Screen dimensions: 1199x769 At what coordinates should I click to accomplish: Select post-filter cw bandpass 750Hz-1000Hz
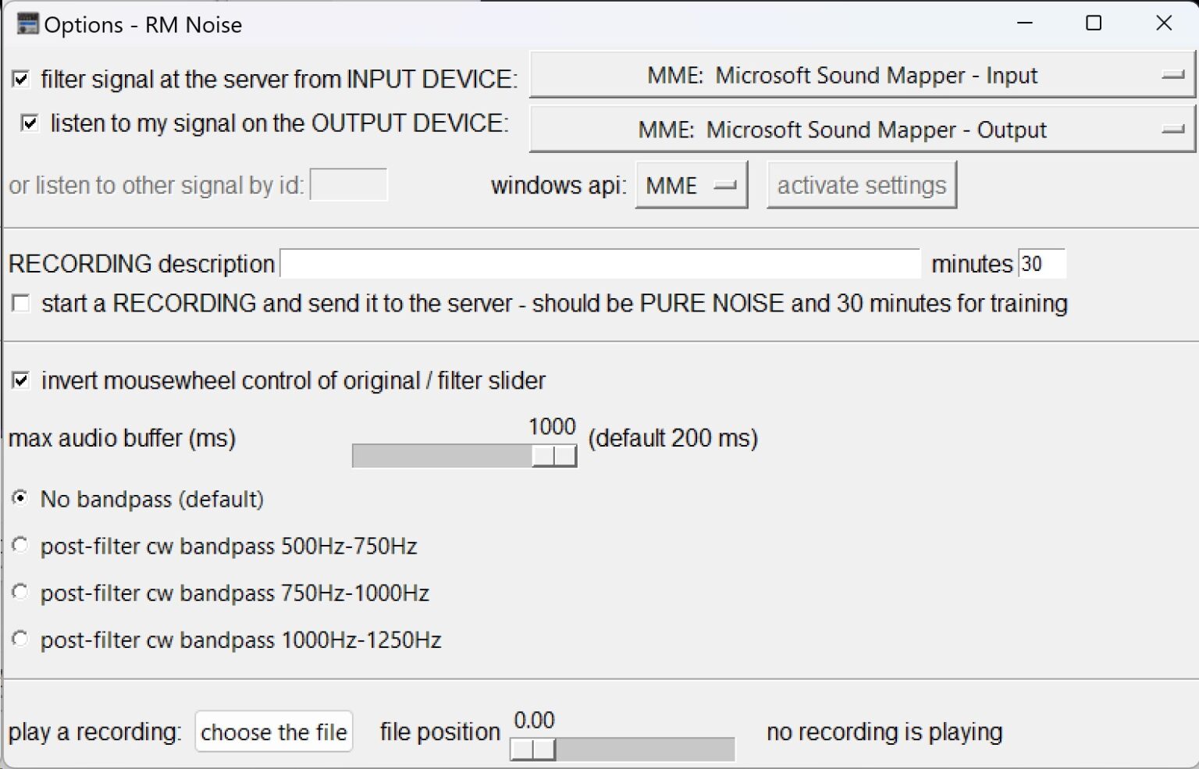click(x=20, y=592)
